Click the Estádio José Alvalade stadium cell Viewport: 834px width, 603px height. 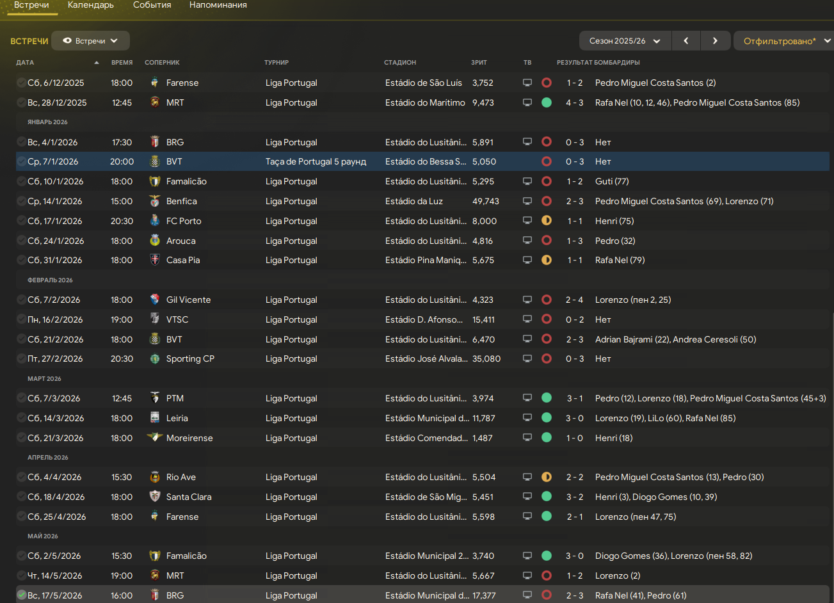pos(426,358)
